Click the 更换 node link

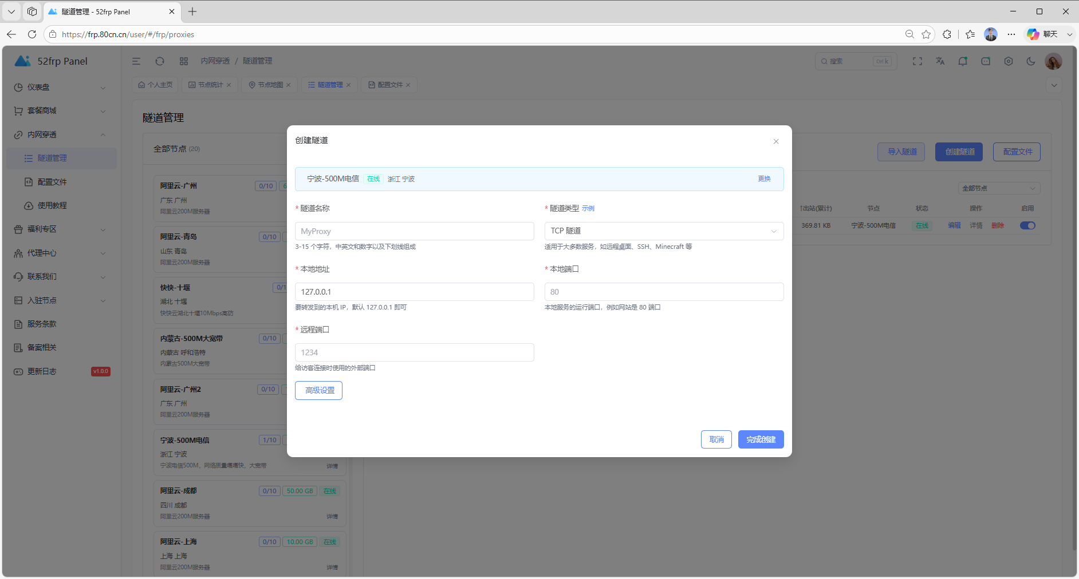(x=764, y=179)
